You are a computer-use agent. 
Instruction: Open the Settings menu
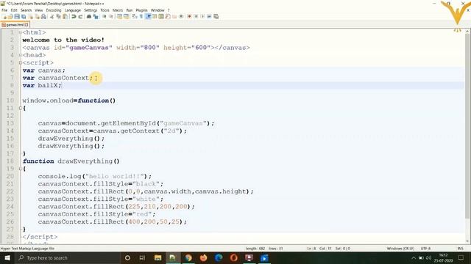click(91, 10)
